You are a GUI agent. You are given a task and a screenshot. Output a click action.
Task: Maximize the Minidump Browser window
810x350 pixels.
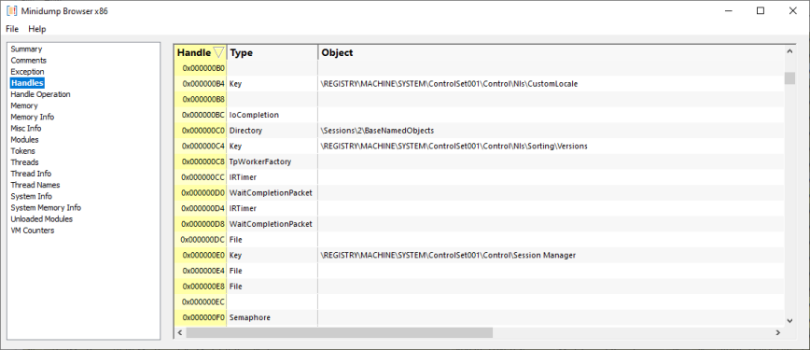(761, 11)
